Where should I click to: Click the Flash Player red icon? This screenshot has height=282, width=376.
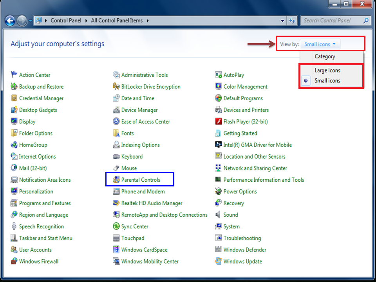click(218, 121)
